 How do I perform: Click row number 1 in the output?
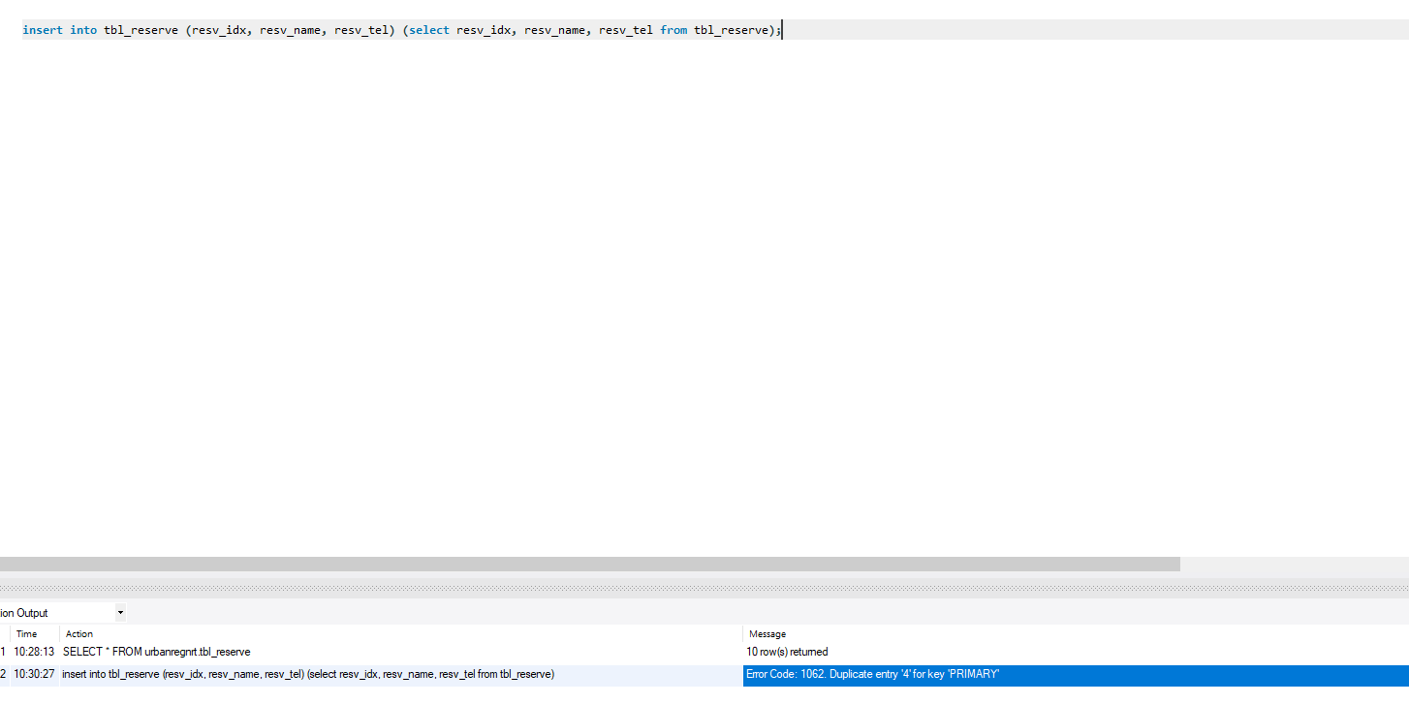pos(3,652)
